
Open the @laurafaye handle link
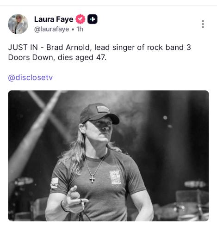[52, 29]
